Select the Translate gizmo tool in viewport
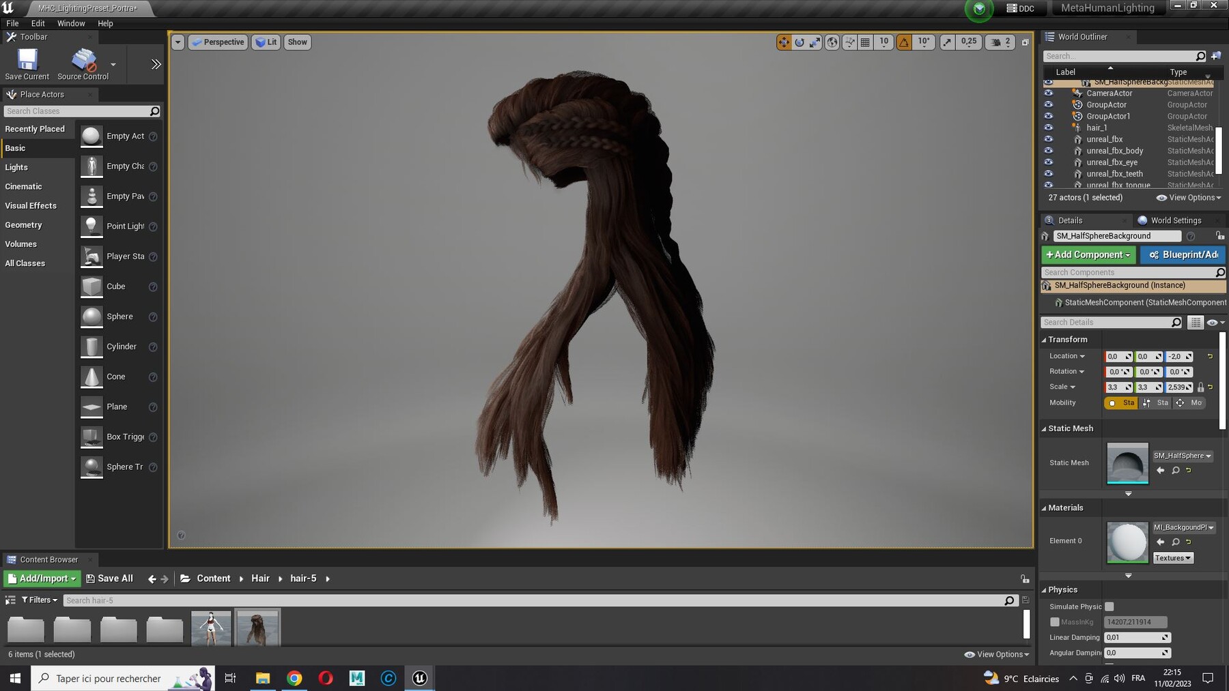Viewport: 1229px width, 691px height. [x=783, y=42]
